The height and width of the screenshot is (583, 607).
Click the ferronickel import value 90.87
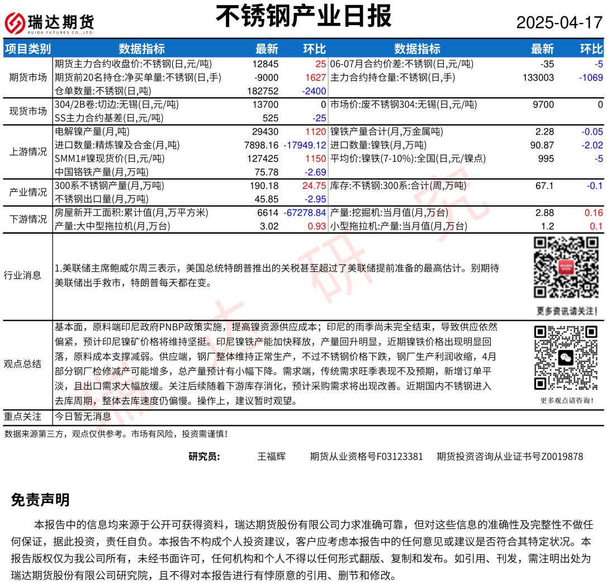[x=542, y=145]
